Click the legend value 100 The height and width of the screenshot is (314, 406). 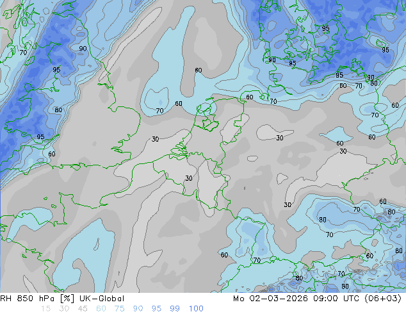[x=196, y=309]
